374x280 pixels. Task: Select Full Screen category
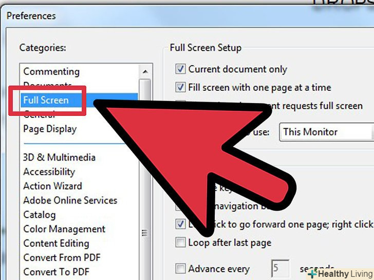click(46, 100)
